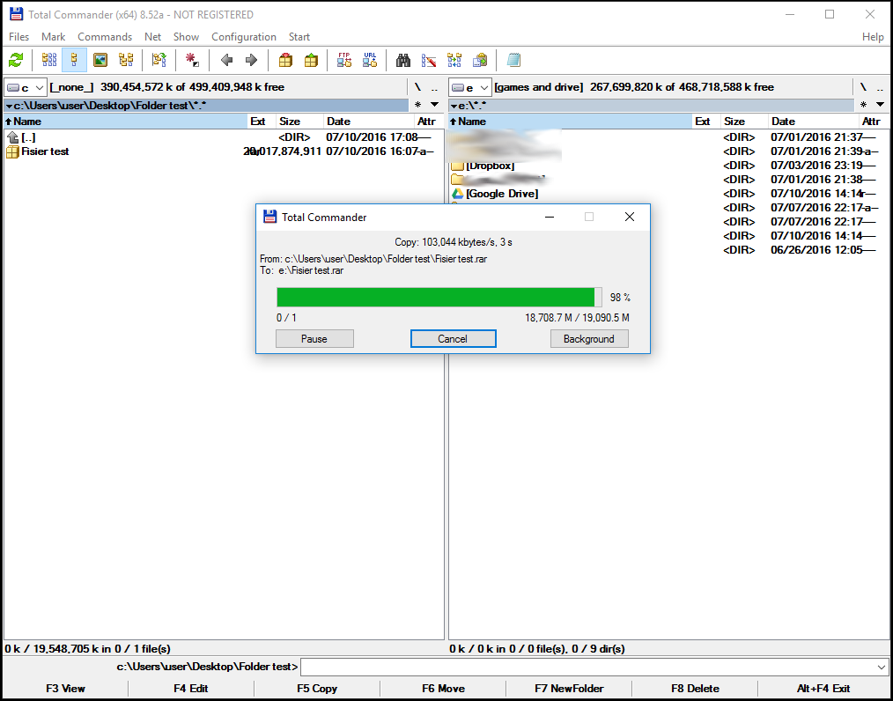Open the Files menu
Viewport: 893px width, 701px height.
coord(18,36)
